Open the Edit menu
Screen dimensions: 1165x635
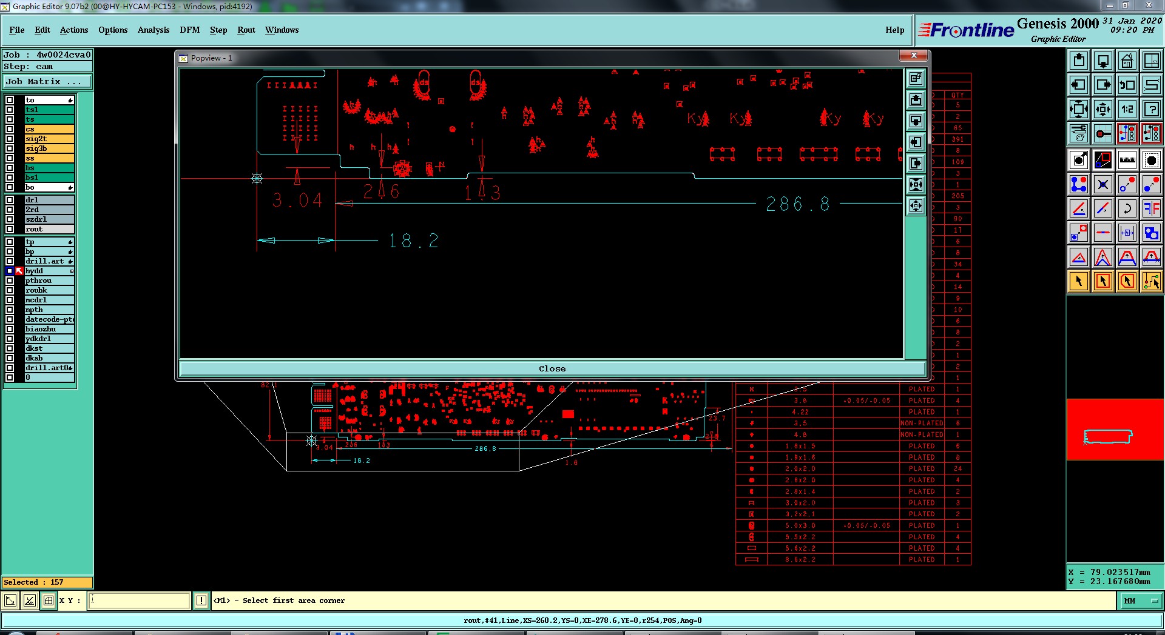tap(42, 30)
